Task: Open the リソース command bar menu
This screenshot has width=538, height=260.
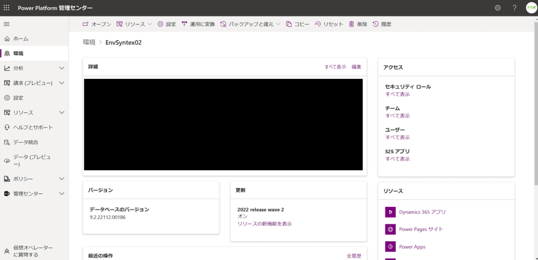Action: point(134,24)
